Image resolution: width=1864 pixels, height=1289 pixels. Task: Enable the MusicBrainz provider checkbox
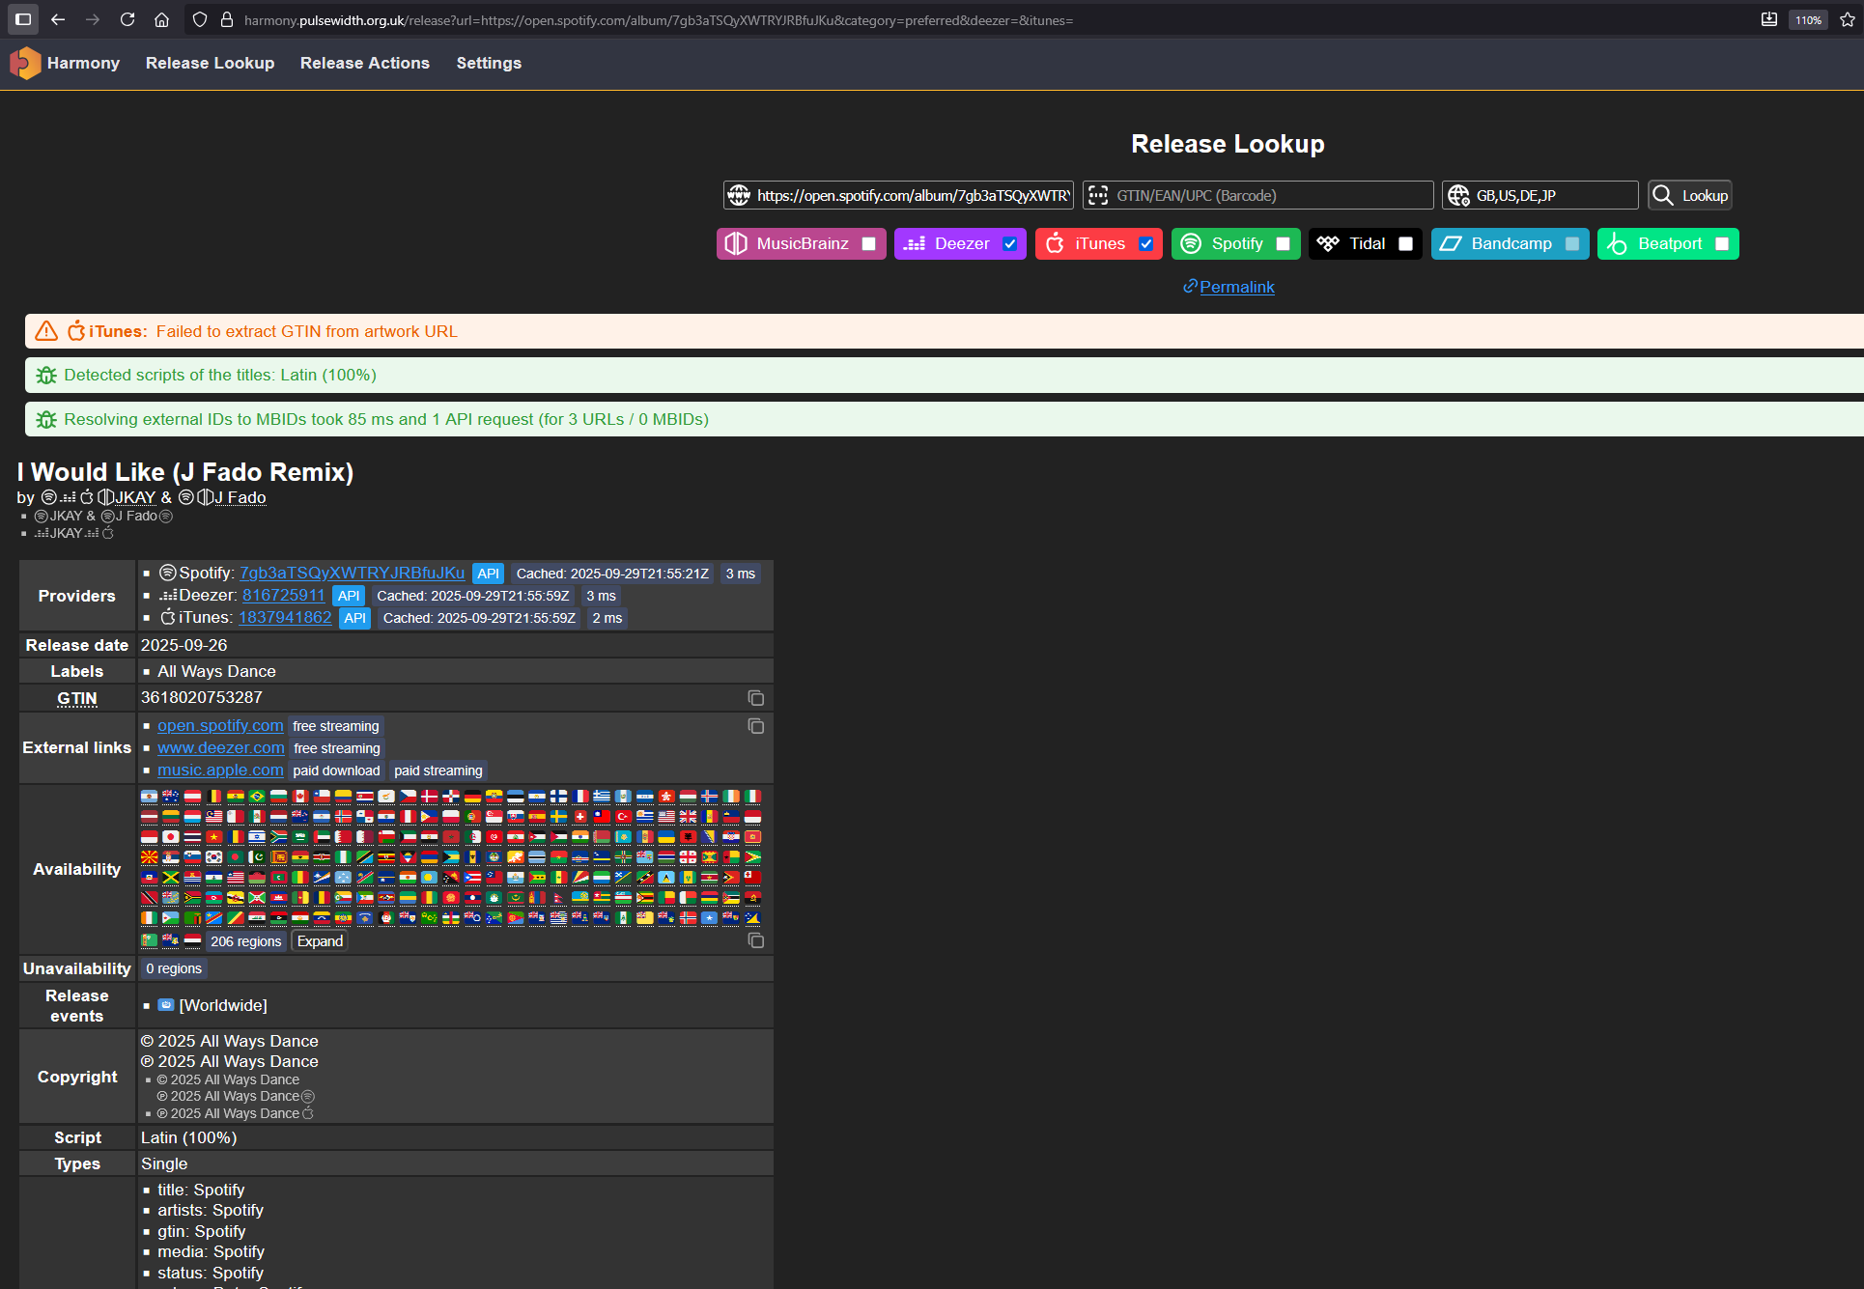[x=868, y=244]
